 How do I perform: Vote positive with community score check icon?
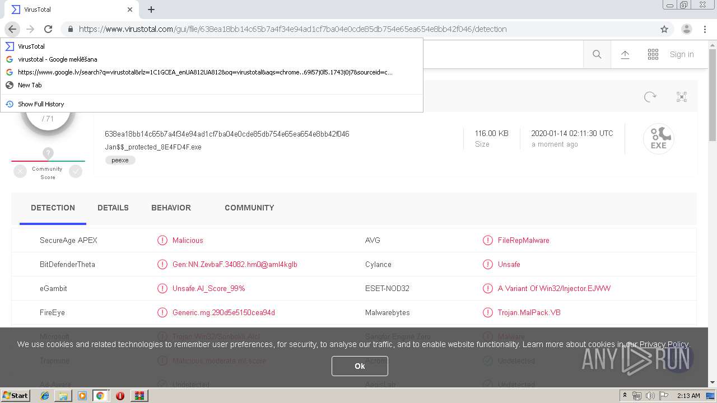pos(76,172)
